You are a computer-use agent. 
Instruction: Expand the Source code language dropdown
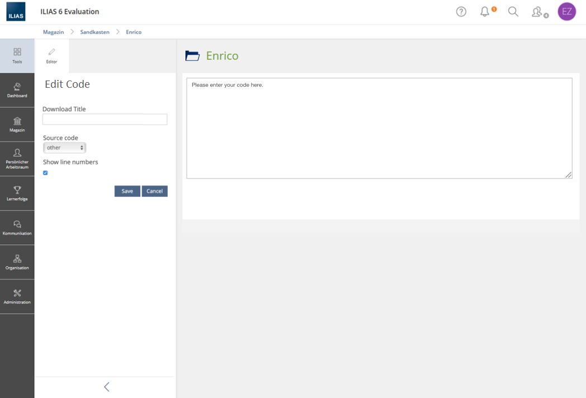click(64, 148)
